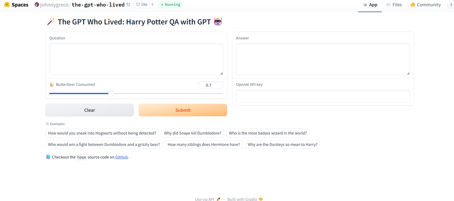Click the Built with Gradio logo
This screenshot has height=201, width=454.
click(261, 199)
